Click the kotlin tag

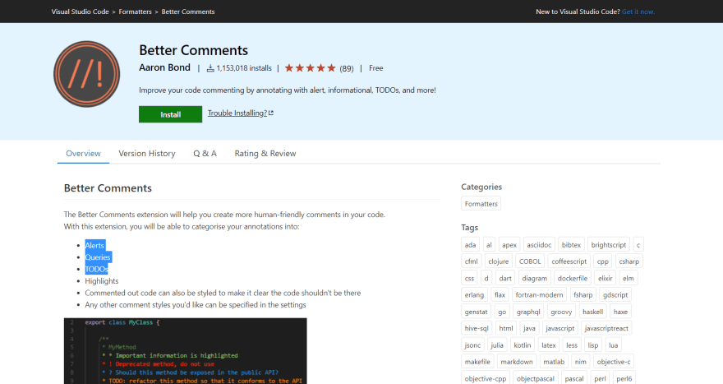(523, 345)
